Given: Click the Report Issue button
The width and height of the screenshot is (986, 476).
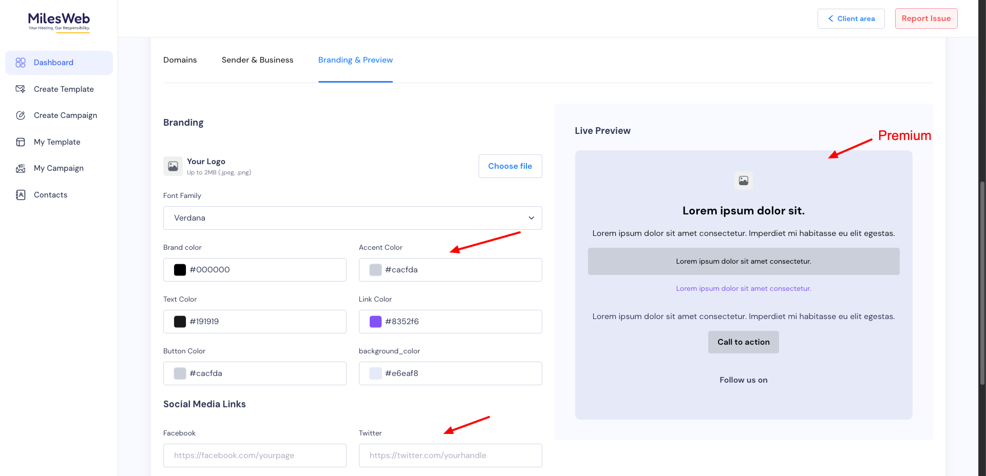Looking at the screenshot, I should (x=926, y=18).
